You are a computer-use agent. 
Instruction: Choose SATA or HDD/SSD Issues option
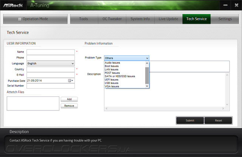[x=125, y=76]
